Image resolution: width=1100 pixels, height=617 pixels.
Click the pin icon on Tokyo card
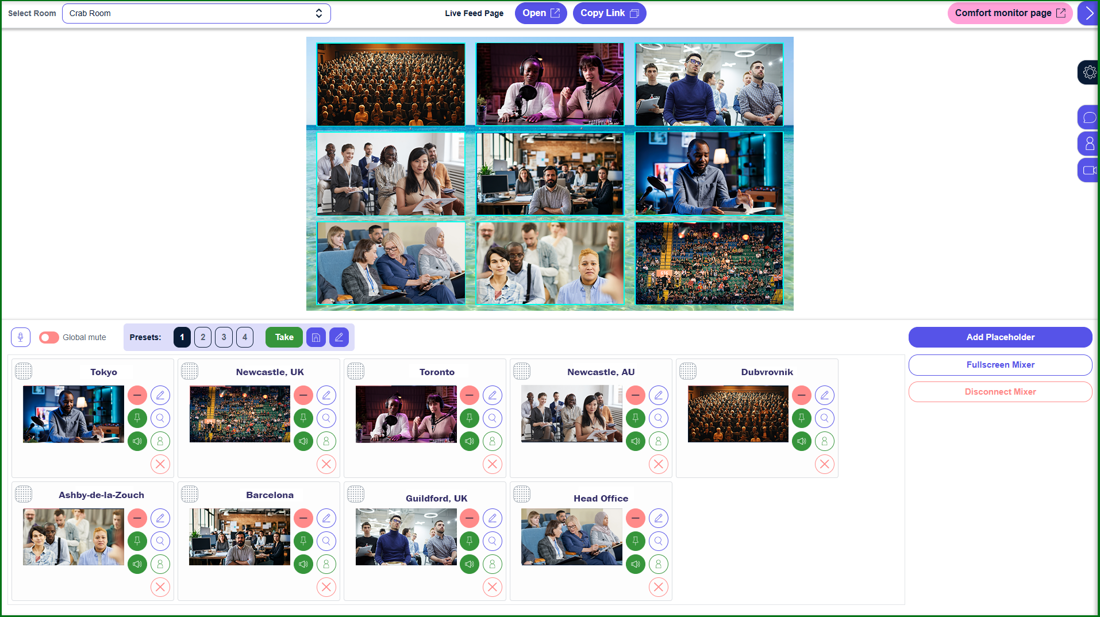[x=137, y=418]
